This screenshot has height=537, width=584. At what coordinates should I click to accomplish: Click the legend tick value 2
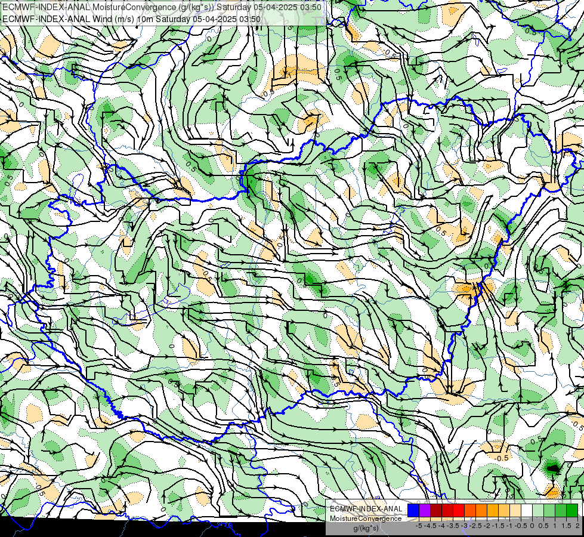click(577, 526)
